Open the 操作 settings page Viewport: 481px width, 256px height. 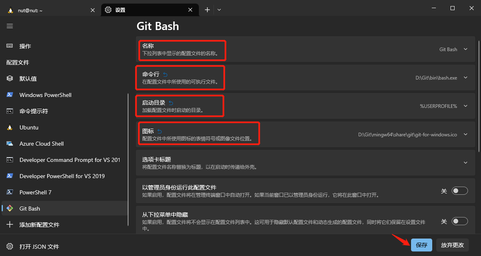pos(64,46)
